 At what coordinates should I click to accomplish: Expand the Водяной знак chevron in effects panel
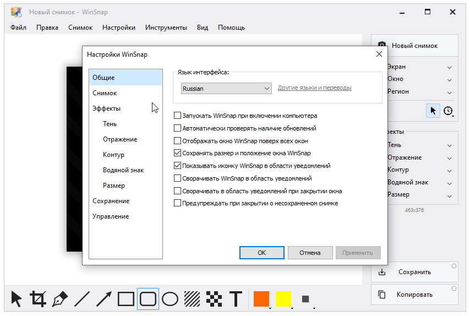450,183
